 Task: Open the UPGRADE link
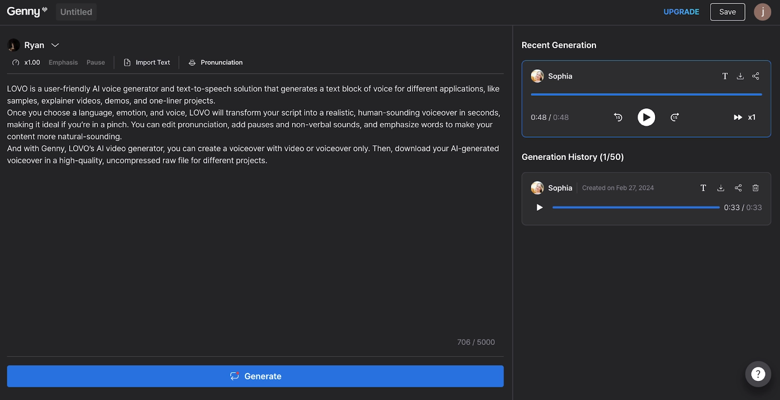[x=681, y=12]
